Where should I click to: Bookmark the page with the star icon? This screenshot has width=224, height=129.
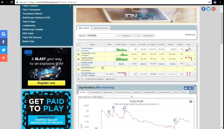[209, 2]
